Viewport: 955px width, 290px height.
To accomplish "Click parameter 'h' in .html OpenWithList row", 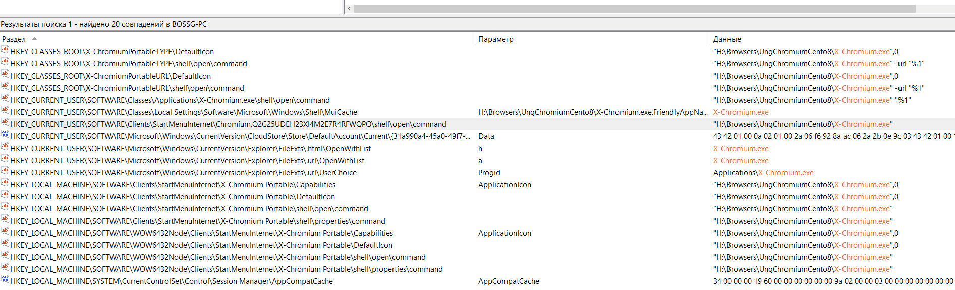I will click(x=480, y=149).
